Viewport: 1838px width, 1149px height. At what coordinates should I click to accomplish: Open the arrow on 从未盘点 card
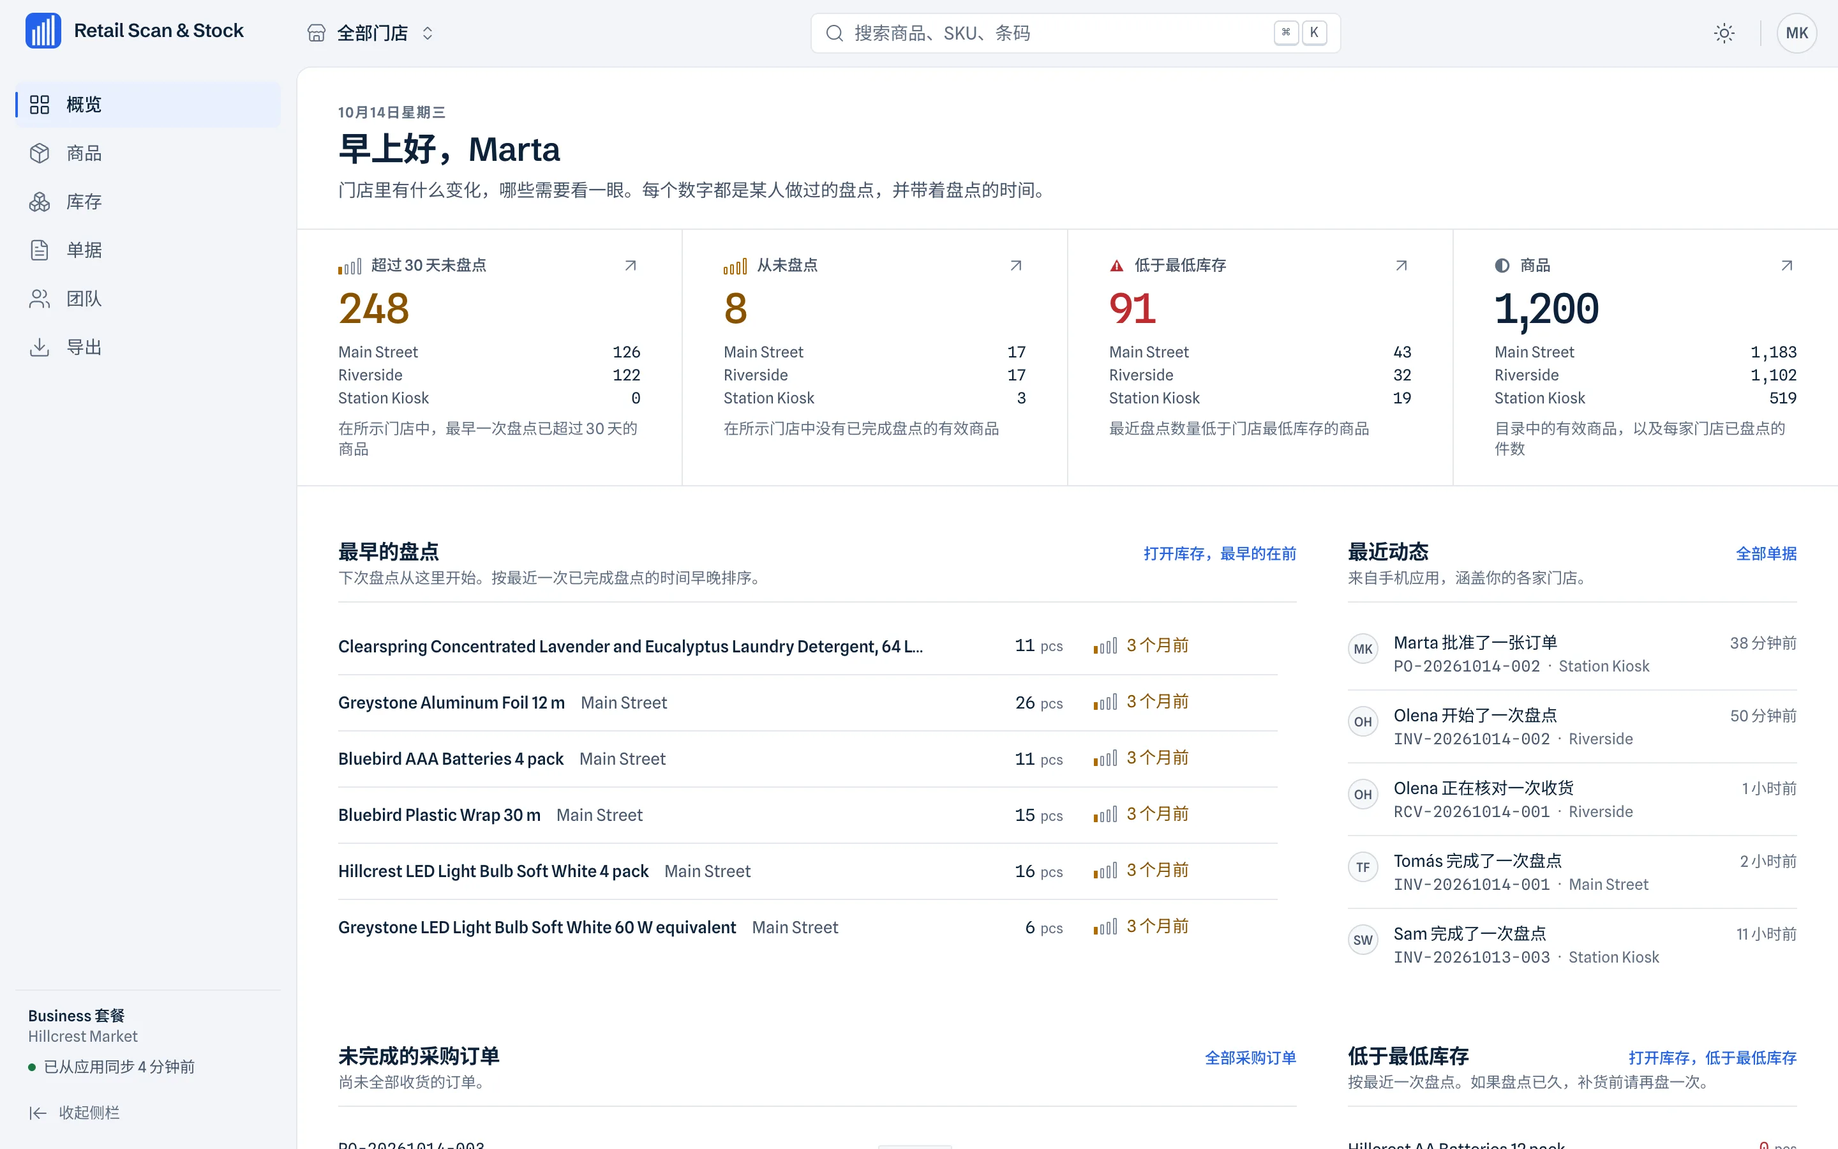[1016, 265]
